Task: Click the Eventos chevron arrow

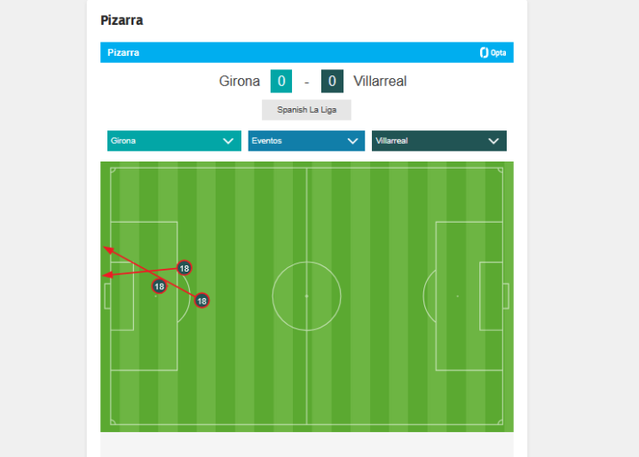Action: pyautogui.click(x=352, y=141)
